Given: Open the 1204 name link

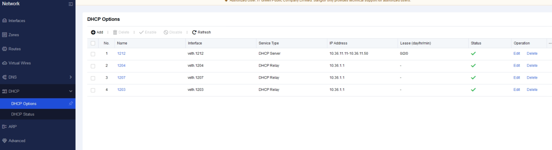Looking at the screenshot, I should (x=121, y=65).
